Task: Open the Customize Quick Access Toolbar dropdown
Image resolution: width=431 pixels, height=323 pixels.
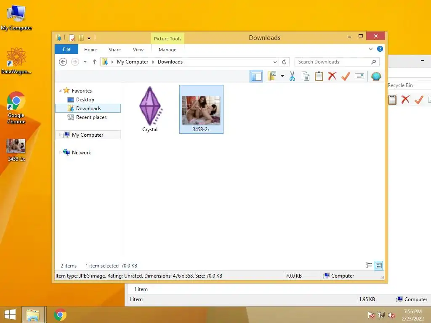Action: 89,38
